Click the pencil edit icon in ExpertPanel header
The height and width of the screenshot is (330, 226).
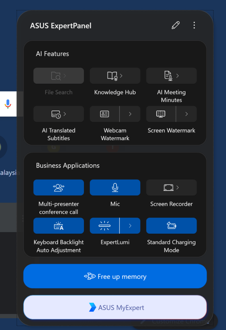pos(176,25)
